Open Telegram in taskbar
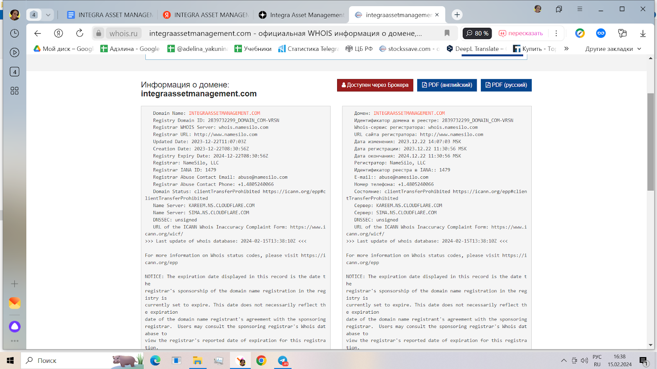 click(x=283, y=360)
